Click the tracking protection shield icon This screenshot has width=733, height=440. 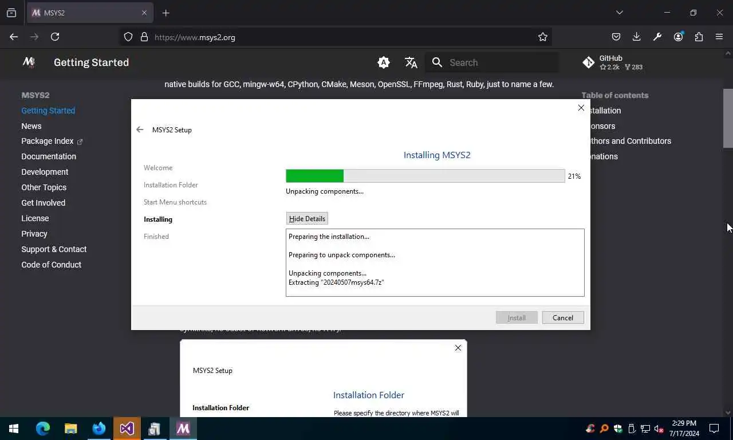coord(128,37)
